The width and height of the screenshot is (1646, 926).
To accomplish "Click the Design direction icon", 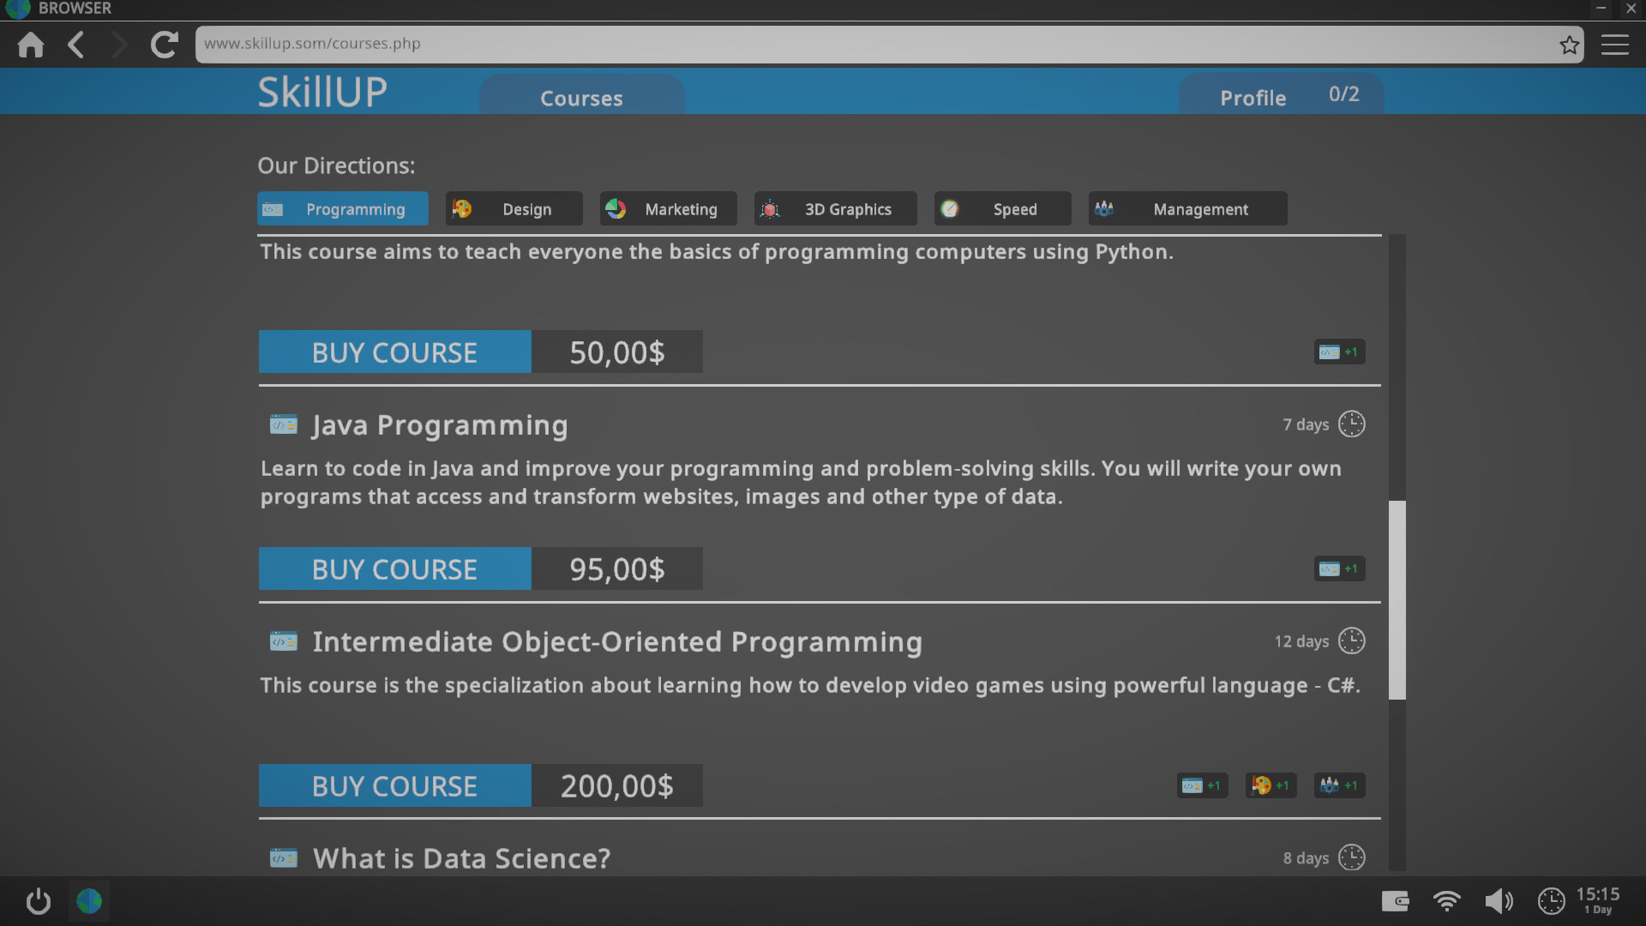I will coord(461,208).
